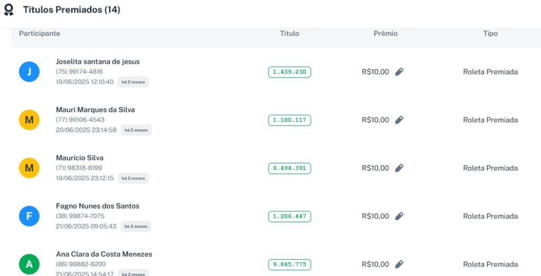
Task: Click edit pencil for Fagno Nunes dos Santos
Action: [x=399, y=216]
